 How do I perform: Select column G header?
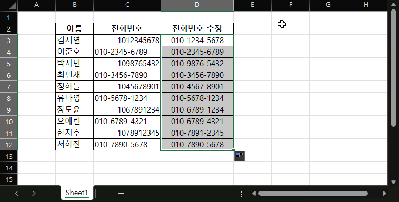328,5
